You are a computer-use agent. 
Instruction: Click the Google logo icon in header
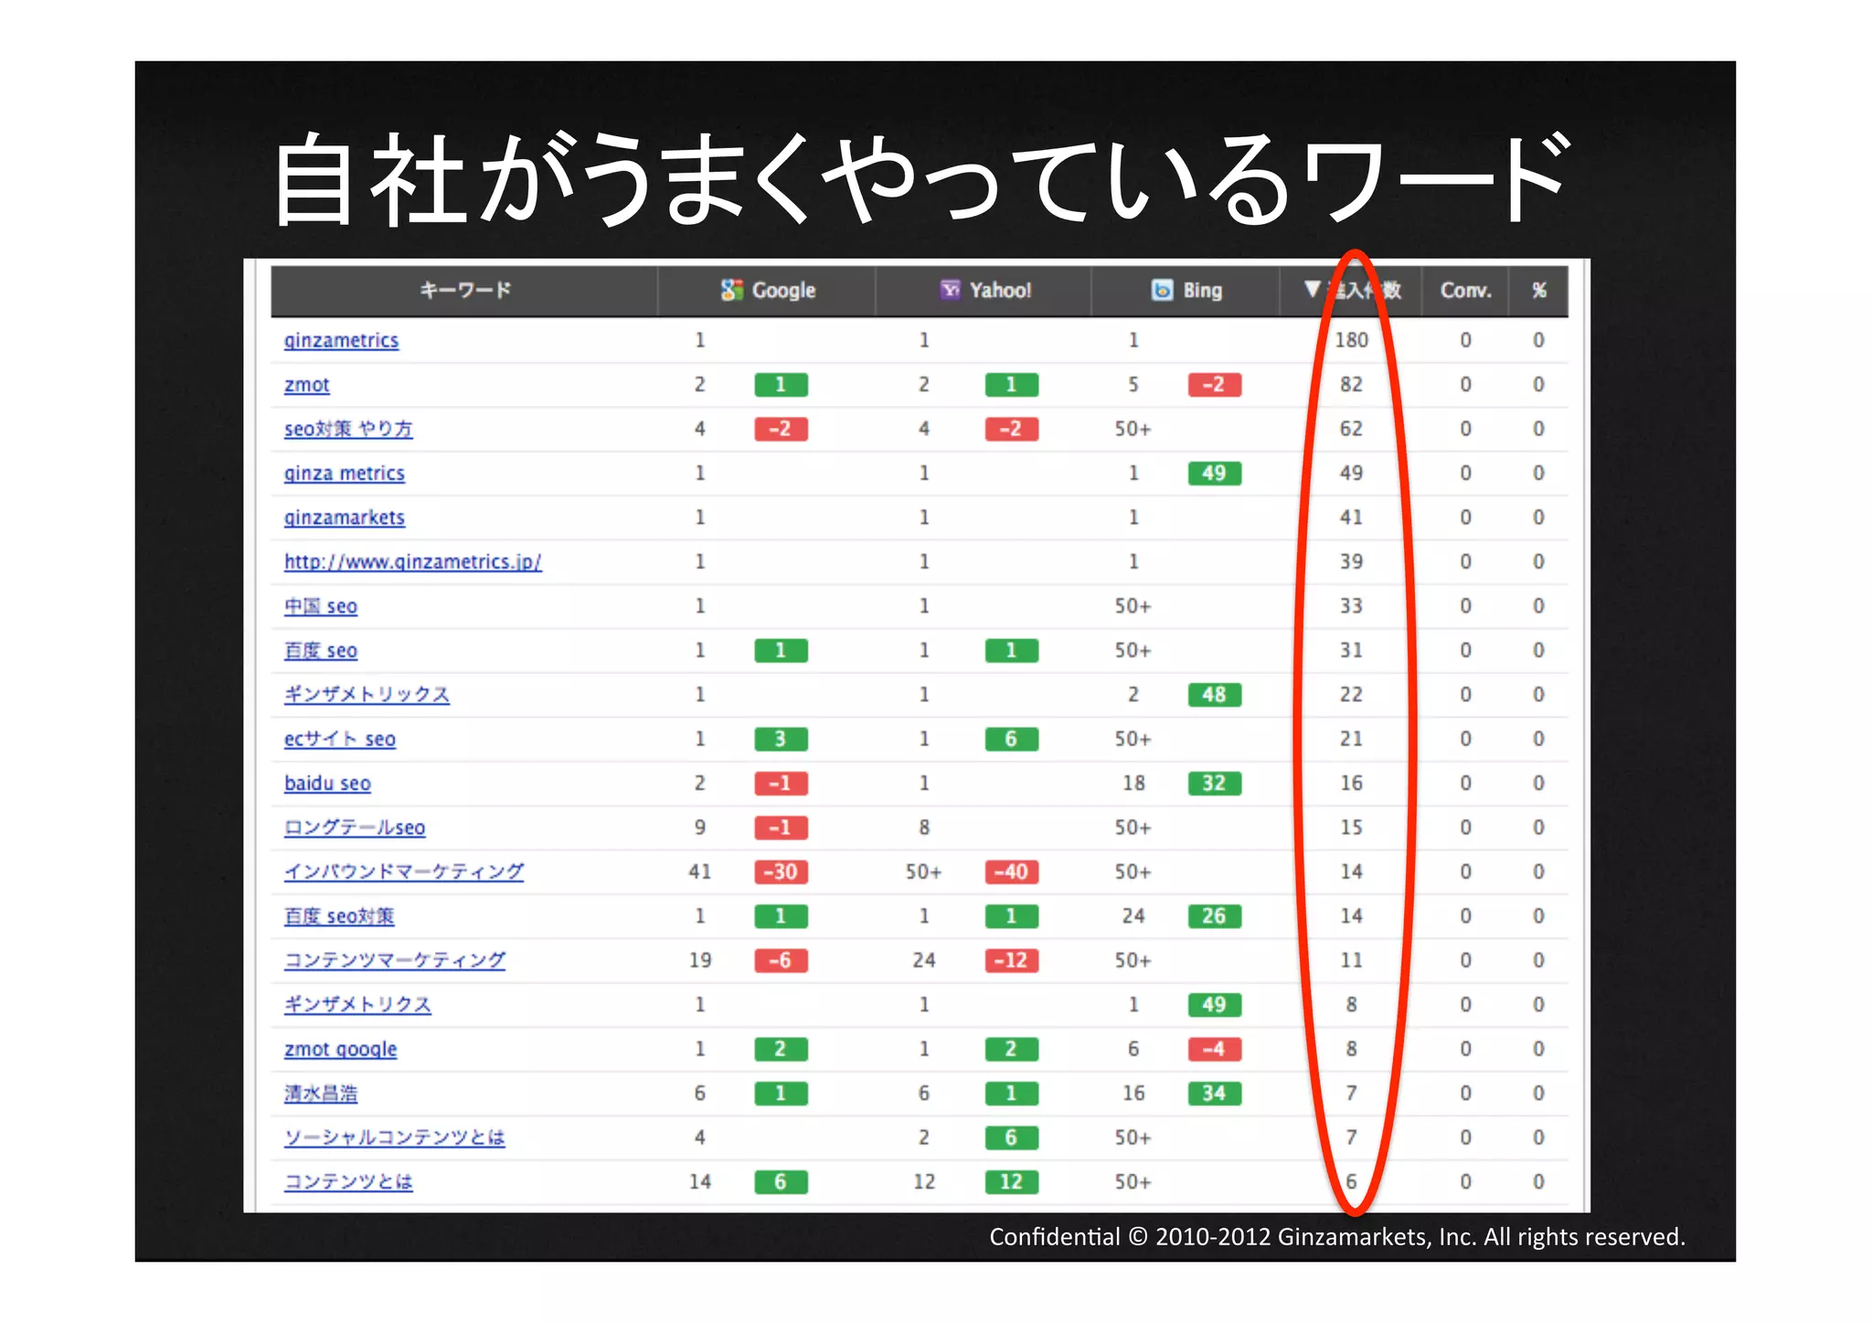tap(731, 291)
